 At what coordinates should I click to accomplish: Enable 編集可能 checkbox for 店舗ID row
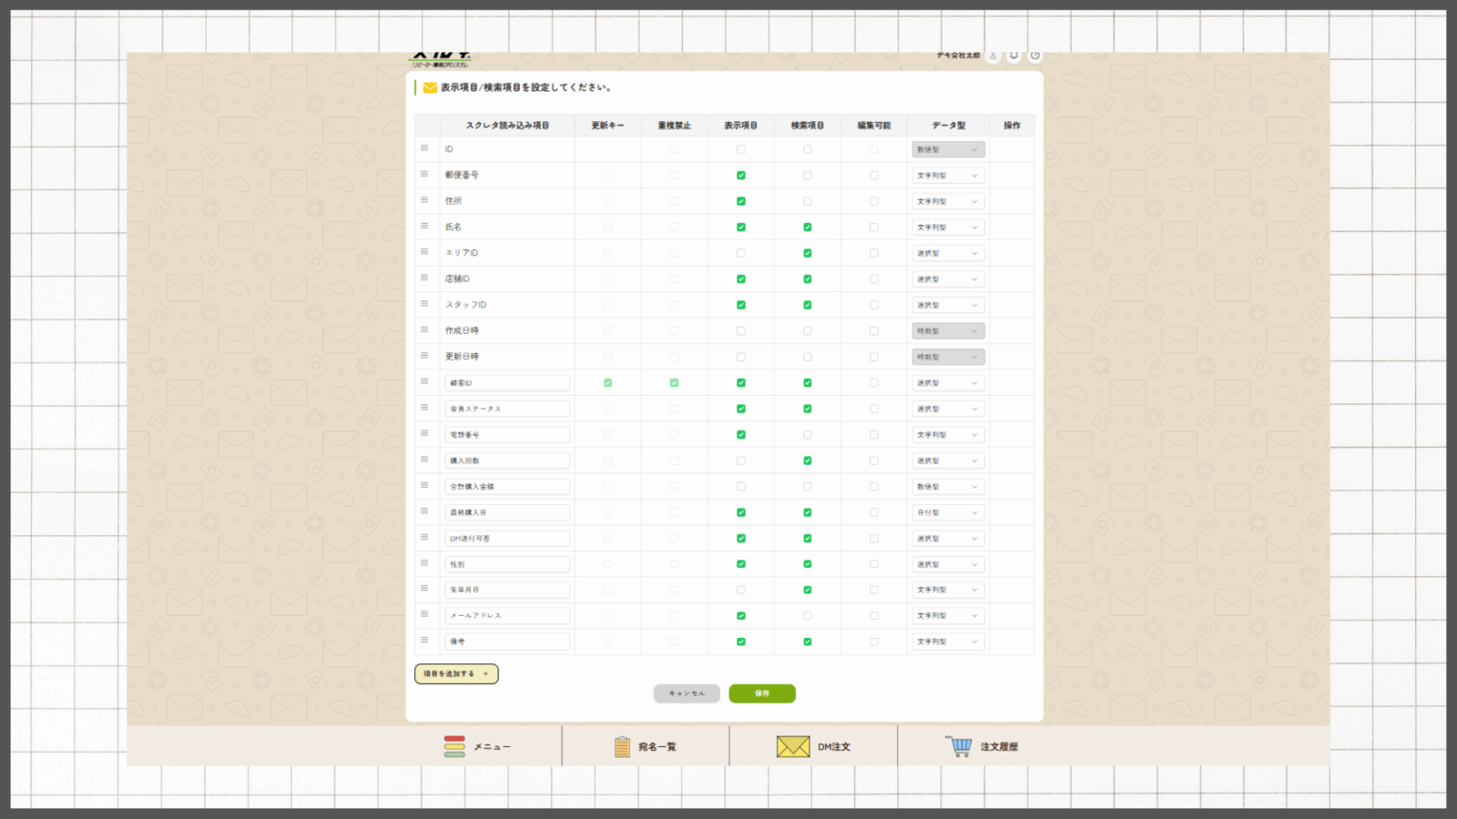coord(874,279)
